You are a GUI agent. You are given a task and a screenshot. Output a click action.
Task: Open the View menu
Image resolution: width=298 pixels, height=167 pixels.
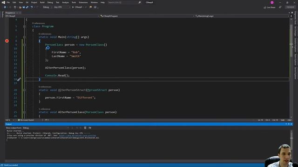coord(20,2)
